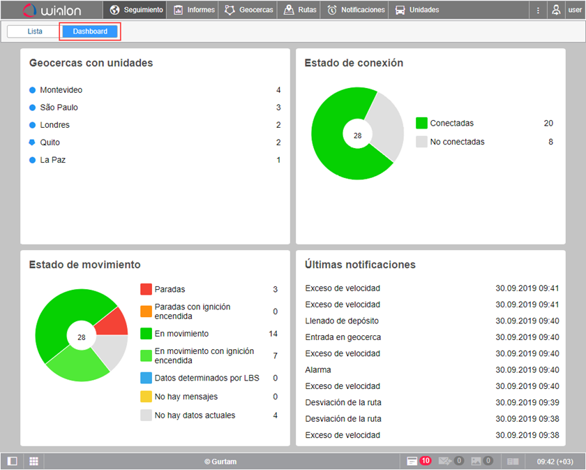Click the envelope messages icon in status bar
The height and width of the screenshot is (470, 586).
point(445,461)
